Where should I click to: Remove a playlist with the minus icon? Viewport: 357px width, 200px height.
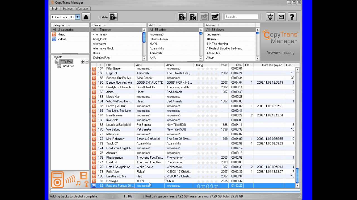coord(87,62)
